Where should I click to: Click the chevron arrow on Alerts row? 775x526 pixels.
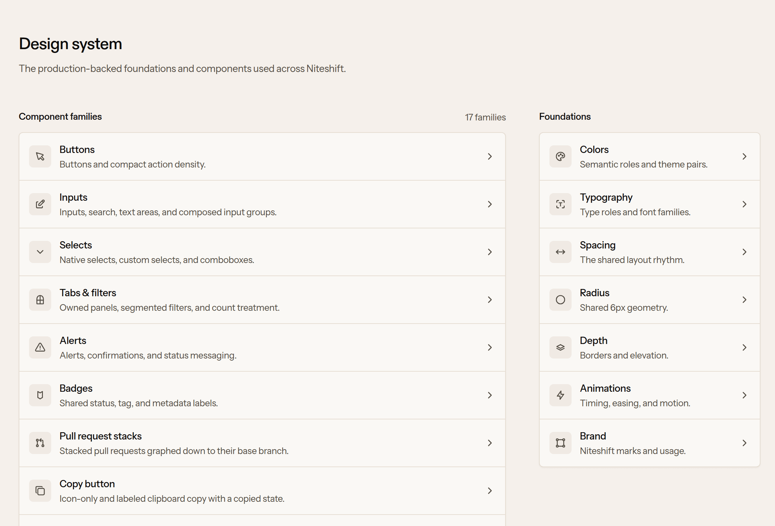pyautogui.click(x=490, y=347)
